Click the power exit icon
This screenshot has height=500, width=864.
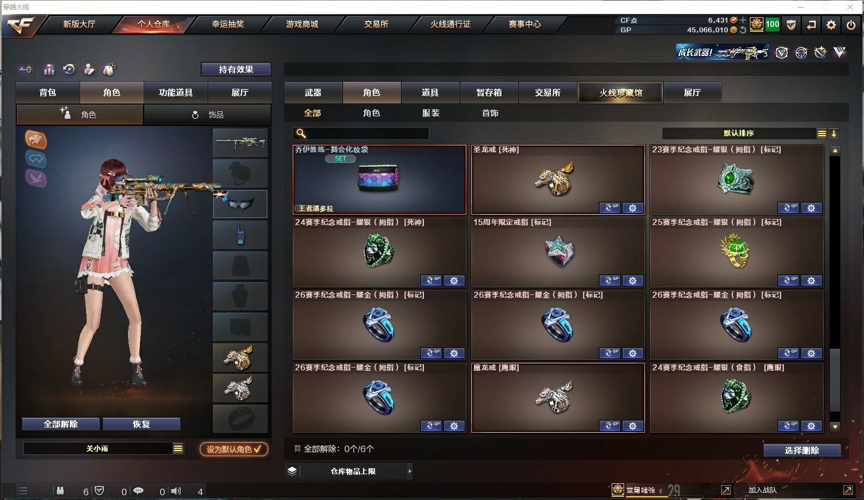point(851,25)
